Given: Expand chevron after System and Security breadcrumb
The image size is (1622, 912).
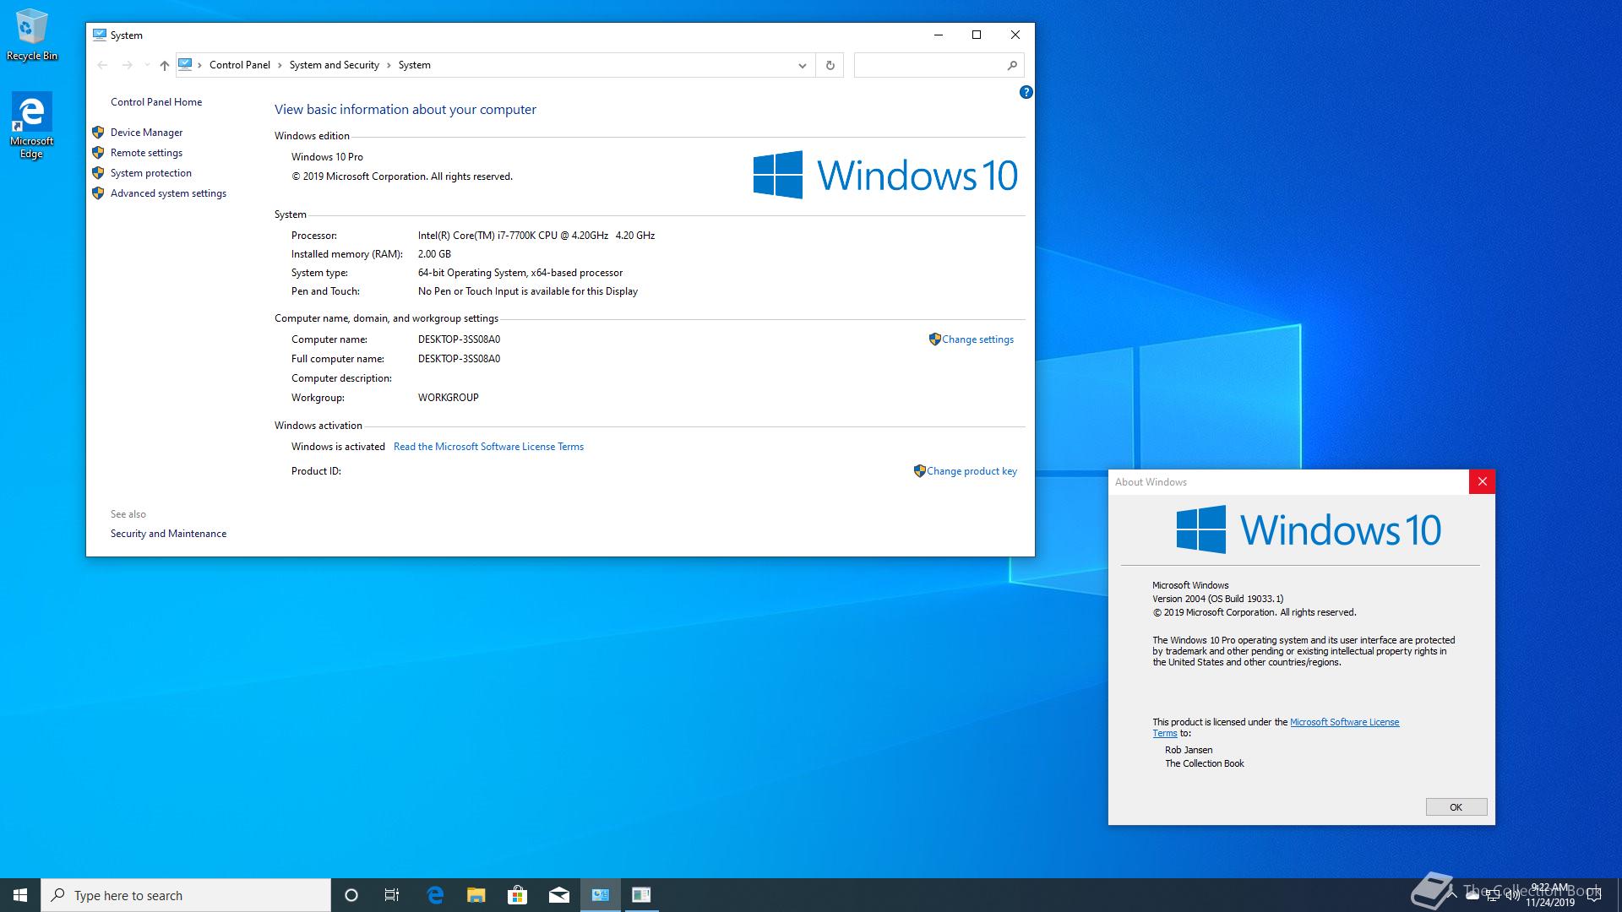Looking at the screenshot, I should click(x=389, y=65).
